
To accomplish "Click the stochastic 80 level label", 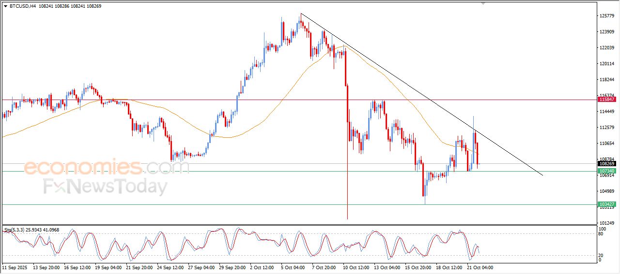I will 602,234.
